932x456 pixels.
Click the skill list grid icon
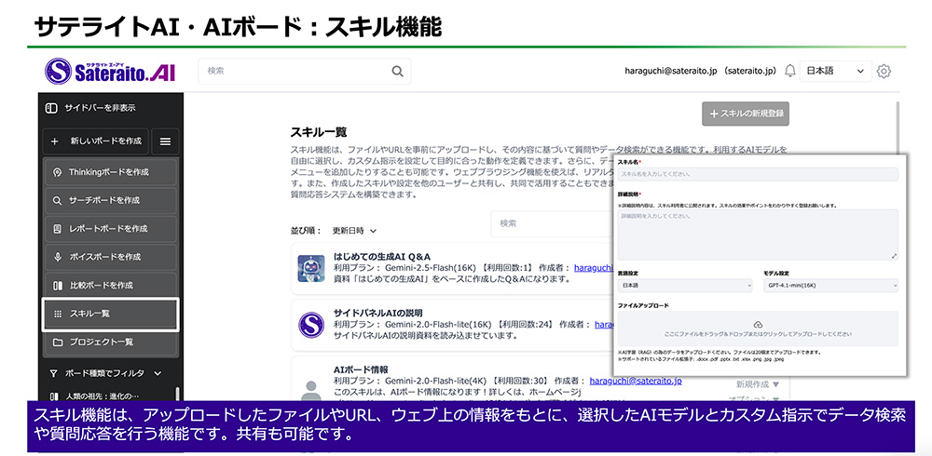point(58,314)
